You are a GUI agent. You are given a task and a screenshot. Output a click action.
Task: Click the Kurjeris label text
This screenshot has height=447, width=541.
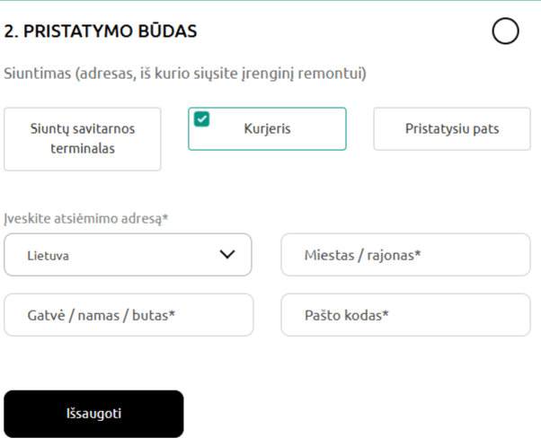coord(267,128)
